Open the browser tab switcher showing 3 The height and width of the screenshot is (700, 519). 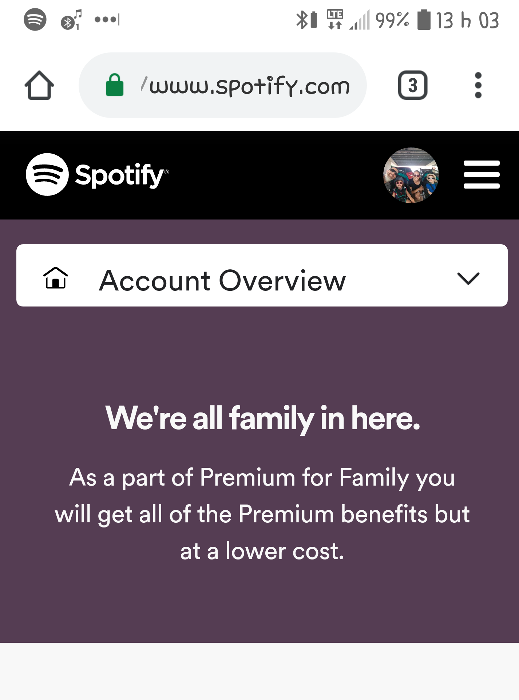tap(412, 85)
